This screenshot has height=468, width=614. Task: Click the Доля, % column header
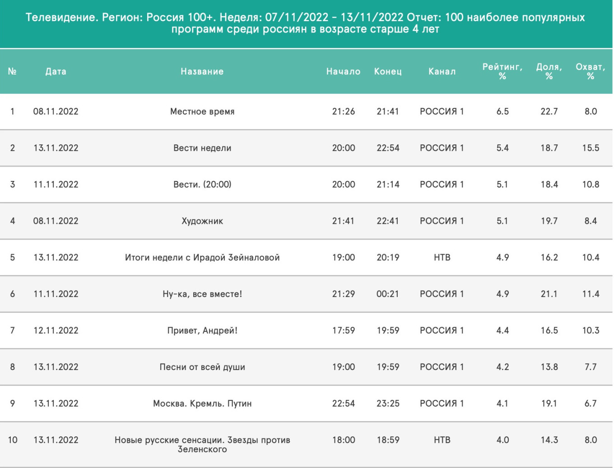[x=549, y=71]
